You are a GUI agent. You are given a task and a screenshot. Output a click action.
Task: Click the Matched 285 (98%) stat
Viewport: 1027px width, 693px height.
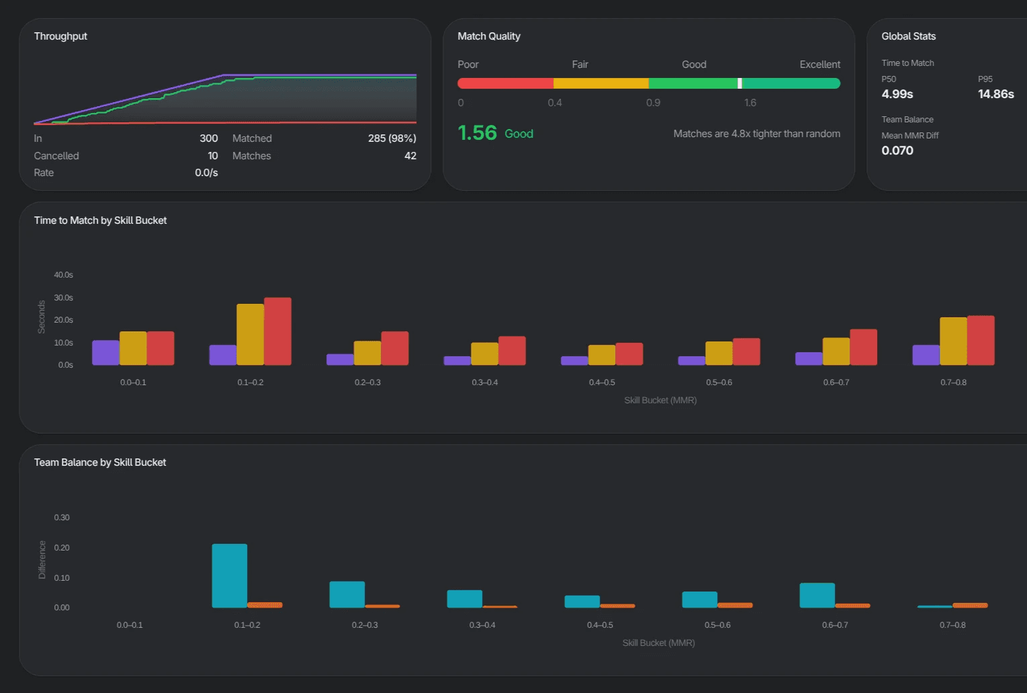pos(324,138)
